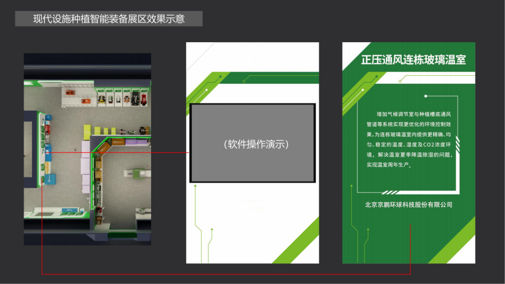
Task: Click the slide title 现代设施种植智能装备展区效果示意
Action: 109,19
